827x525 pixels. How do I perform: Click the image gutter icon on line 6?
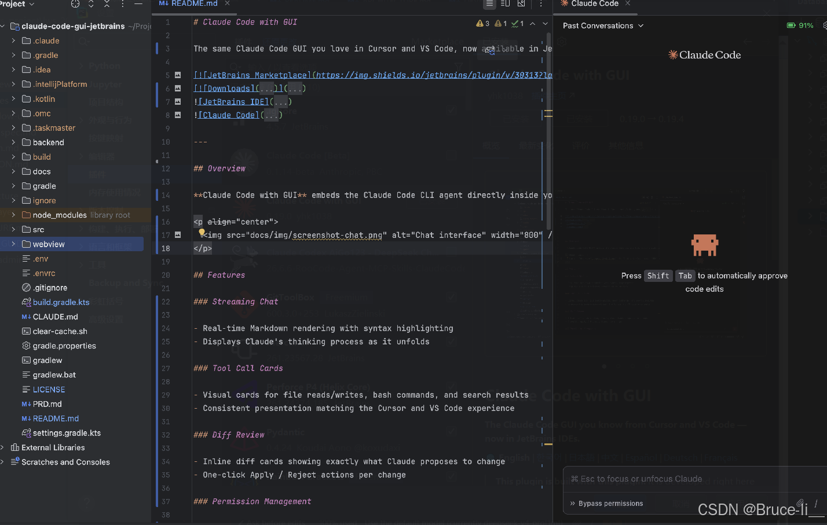coord(178,89)
